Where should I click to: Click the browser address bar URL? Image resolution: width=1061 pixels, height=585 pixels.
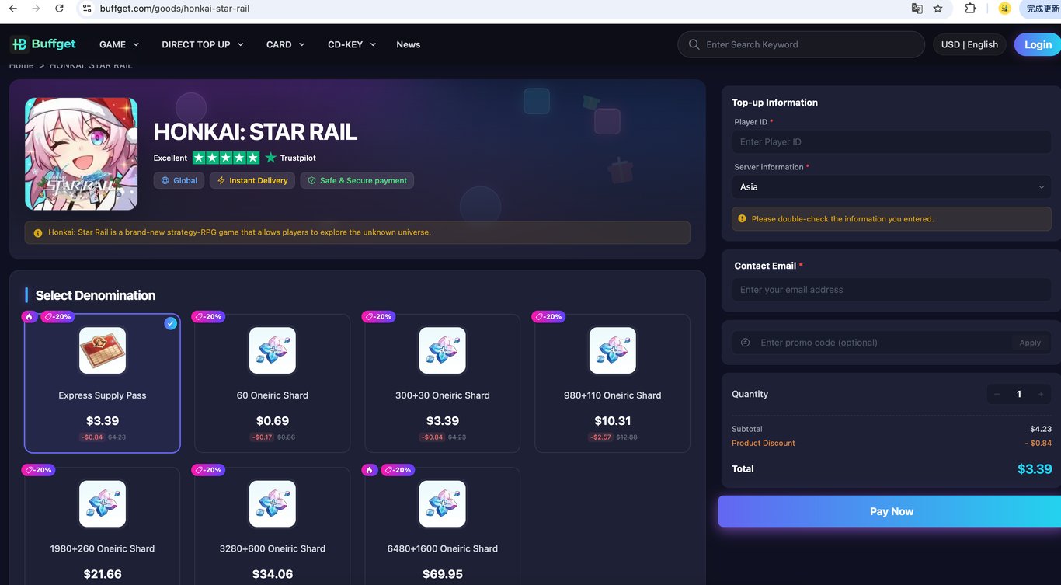[175, 9]
